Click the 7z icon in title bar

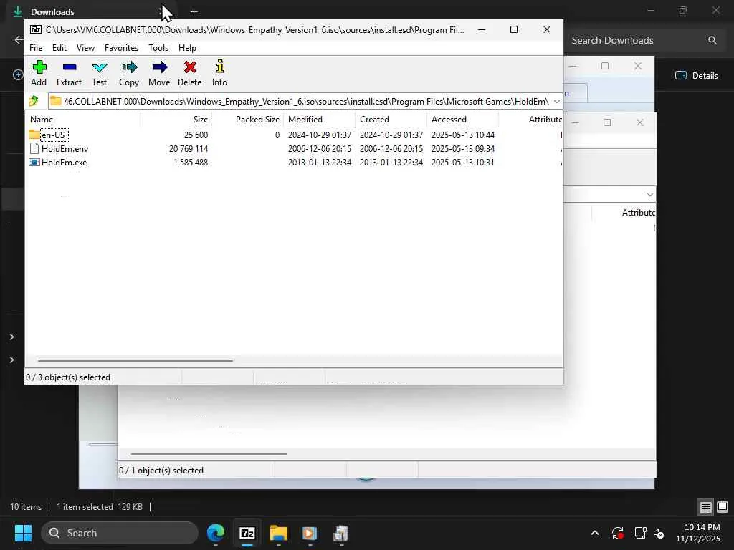tap(36, 29)
